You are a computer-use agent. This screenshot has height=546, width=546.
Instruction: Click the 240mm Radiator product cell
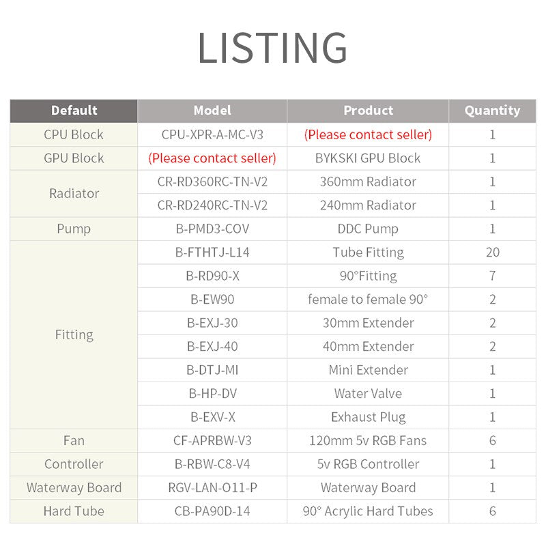click(x=368, y=205)
